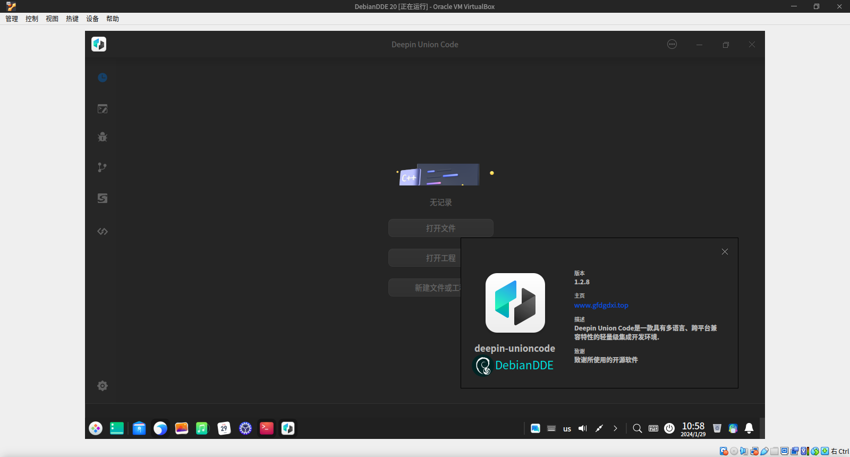Click the deepin-unioncode logo in About dialog

[x=515, y=303]
